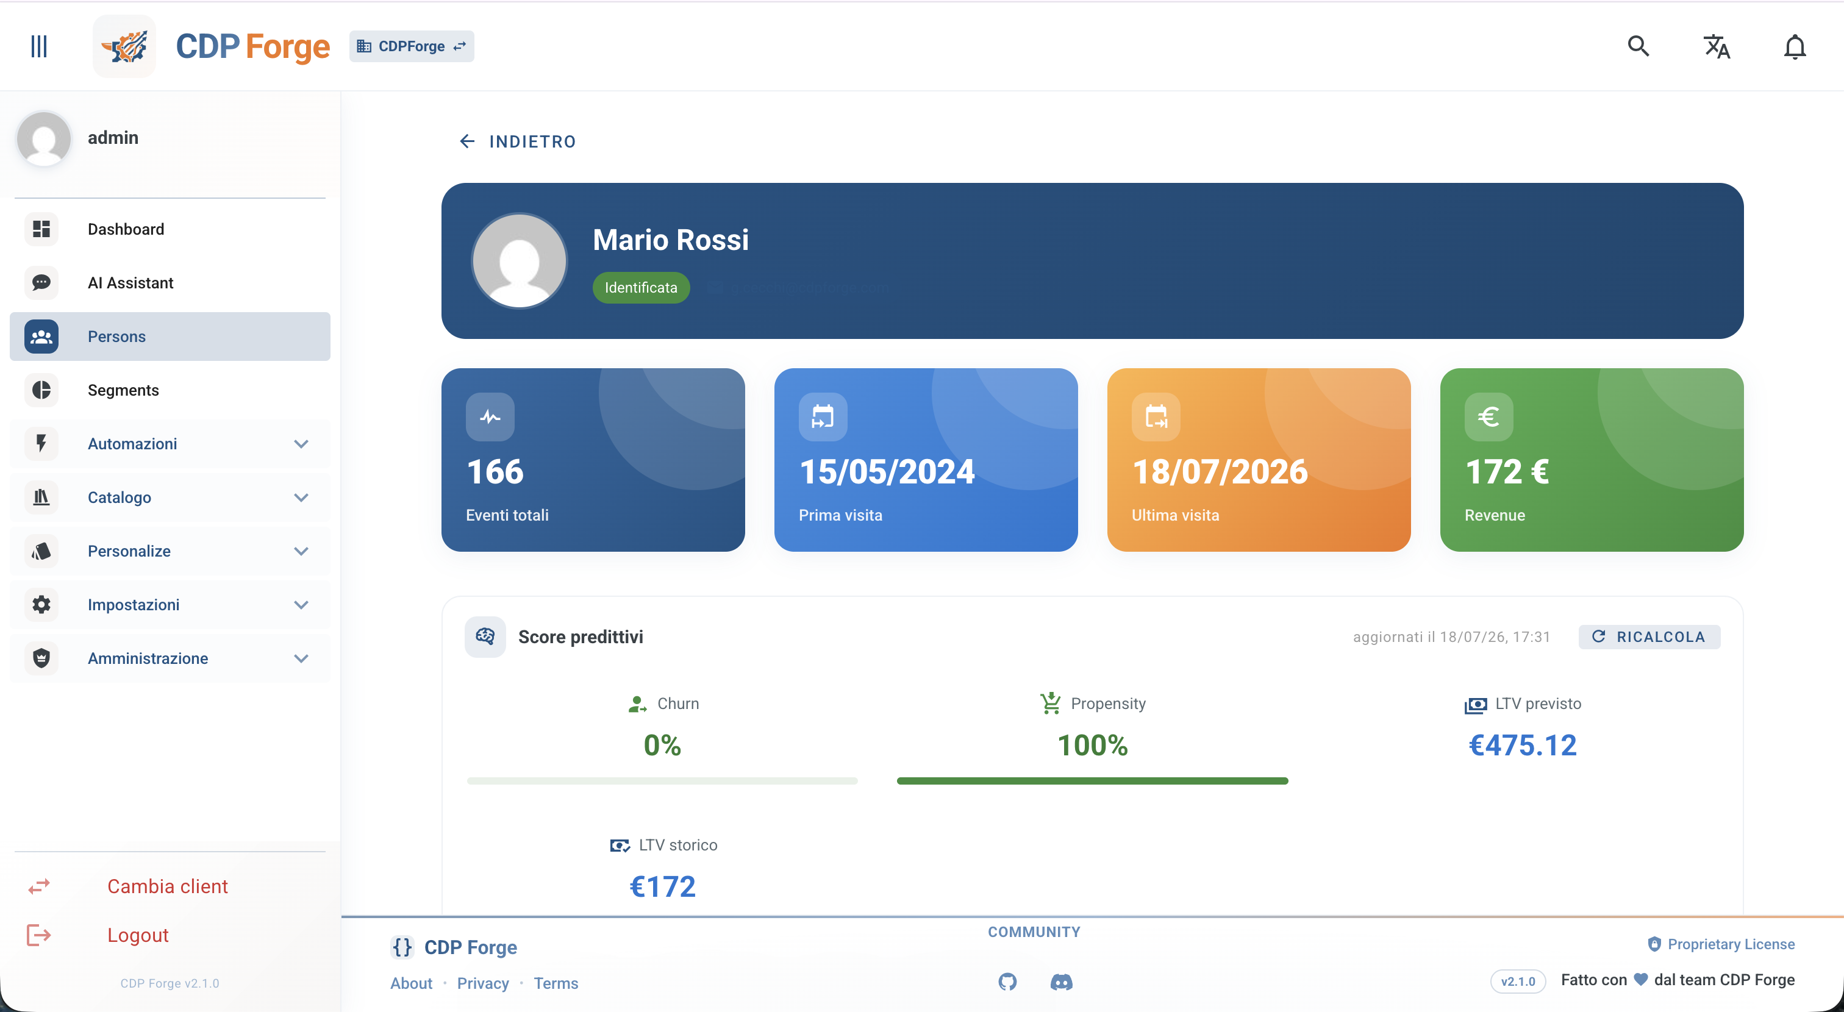Click the v2.1.0 version chip
This screenshot has width=1844, height=1012.
pos(1518,982)
